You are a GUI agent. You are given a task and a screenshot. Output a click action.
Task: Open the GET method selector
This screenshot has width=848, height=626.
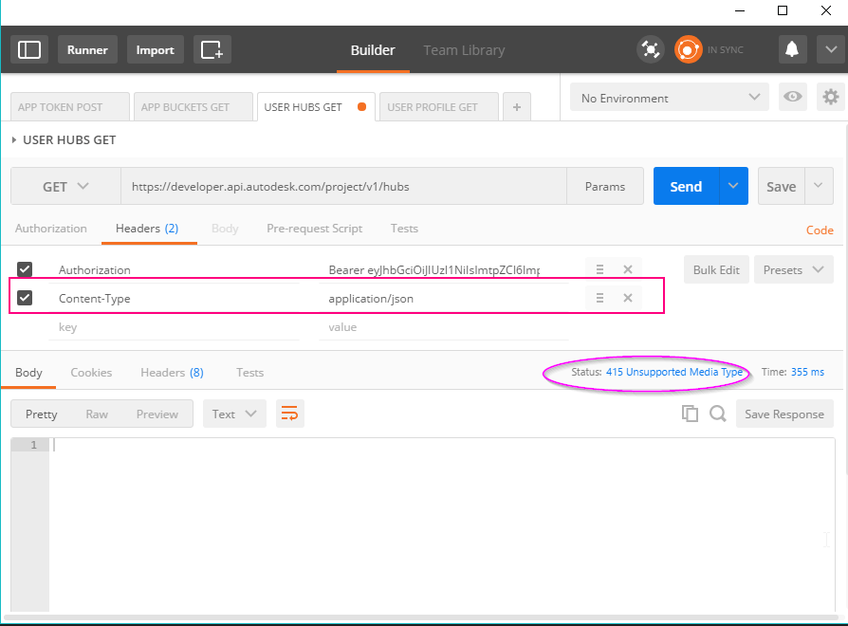65,186
